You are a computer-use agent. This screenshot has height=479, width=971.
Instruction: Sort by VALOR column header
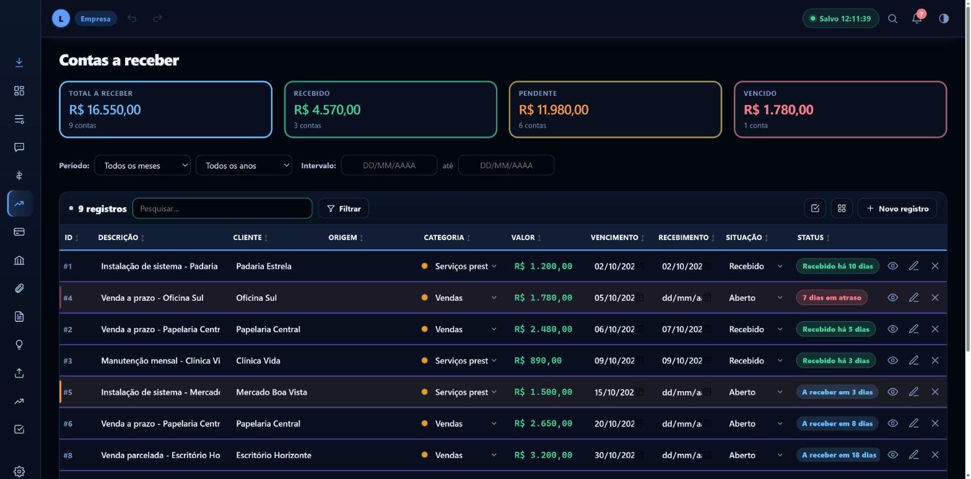pyautogui.click(x=526, y=238)
